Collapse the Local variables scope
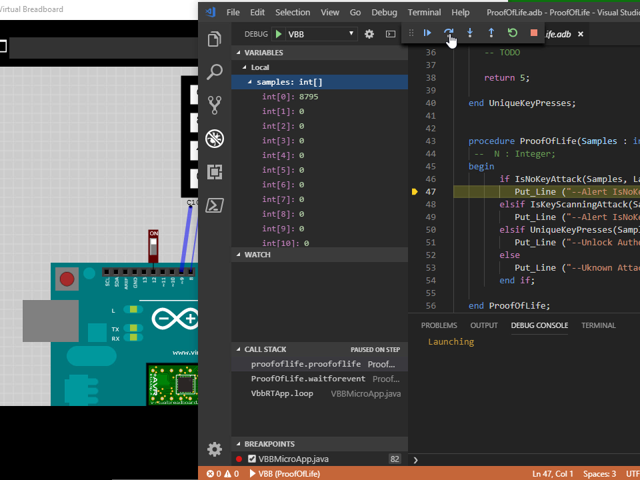640x480 pixels. pos(244,67)
